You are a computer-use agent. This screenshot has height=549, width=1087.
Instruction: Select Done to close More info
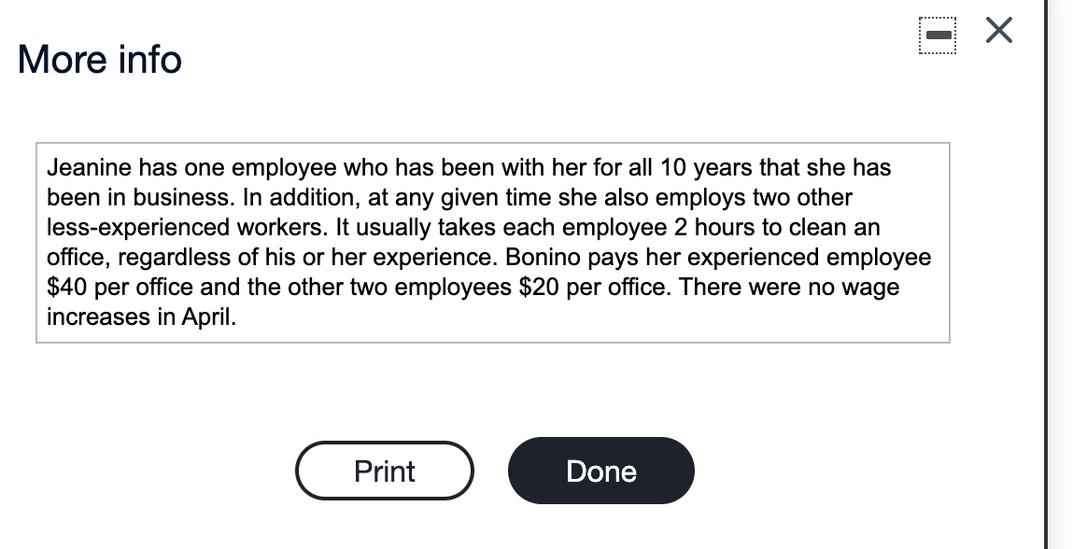(600, 471)
